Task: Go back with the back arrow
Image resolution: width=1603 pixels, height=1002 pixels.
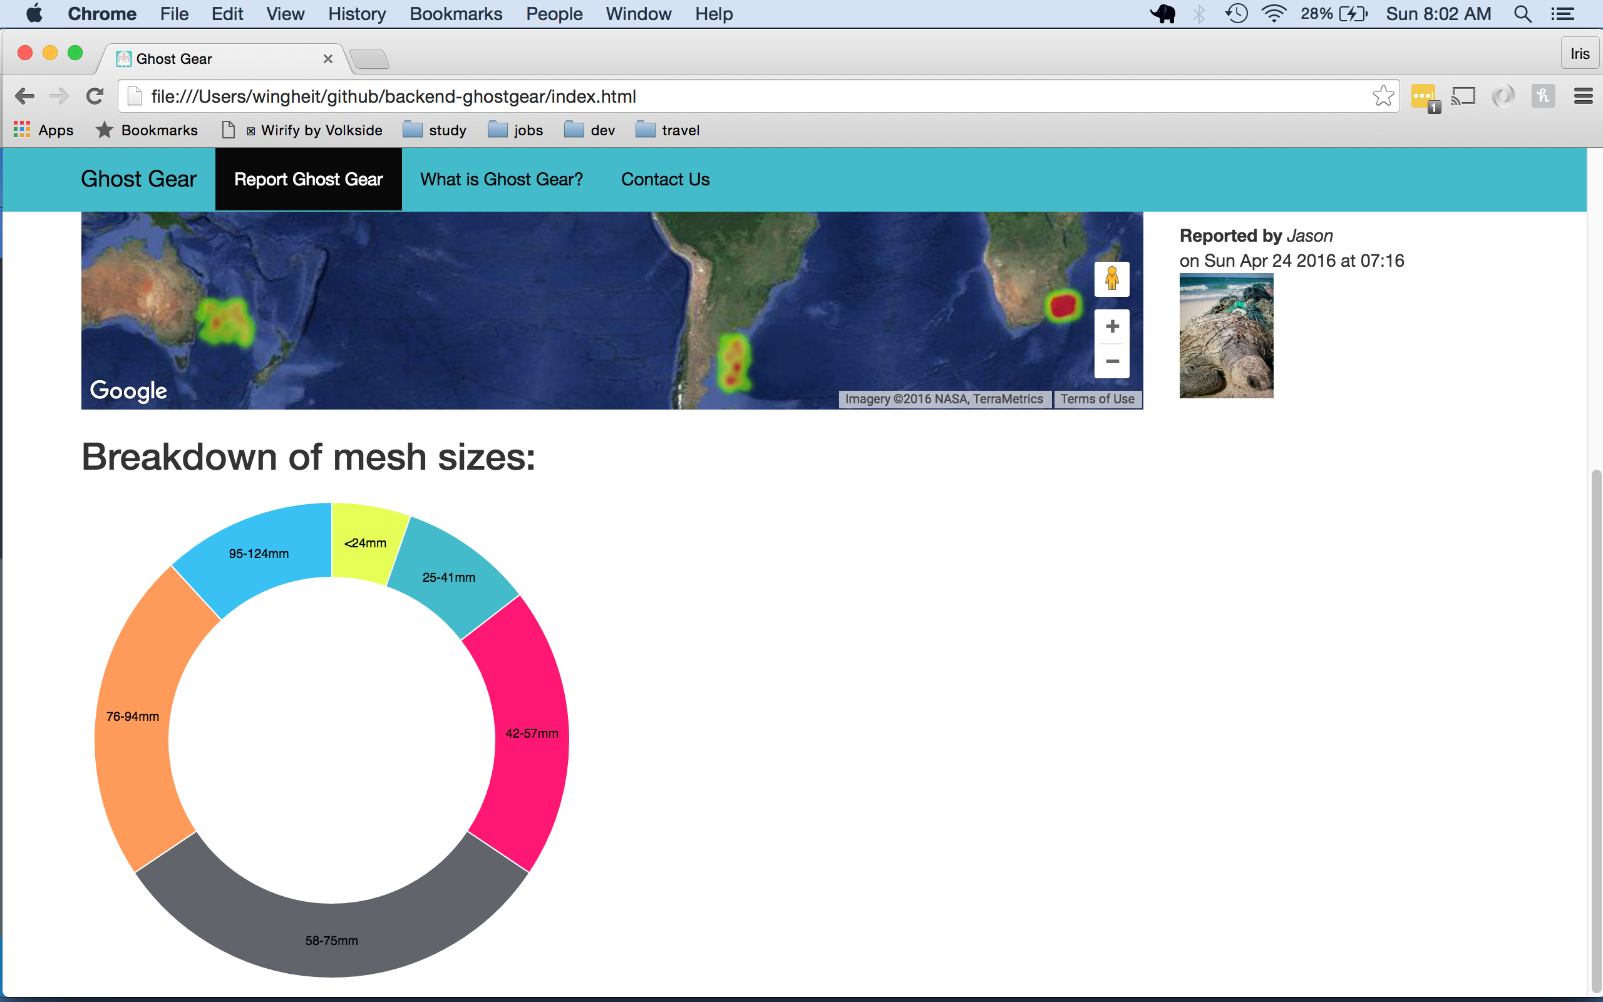Action: click(24, 96)
